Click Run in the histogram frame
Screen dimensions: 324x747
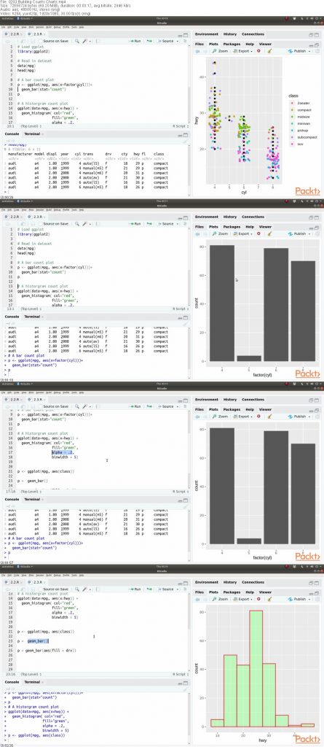point(135,589)
